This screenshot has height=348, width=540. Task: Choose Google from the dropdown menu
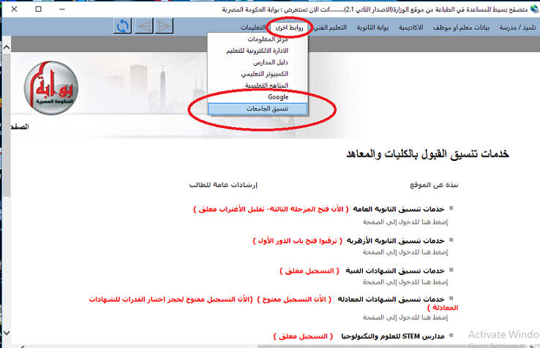[x=278, y=97]
